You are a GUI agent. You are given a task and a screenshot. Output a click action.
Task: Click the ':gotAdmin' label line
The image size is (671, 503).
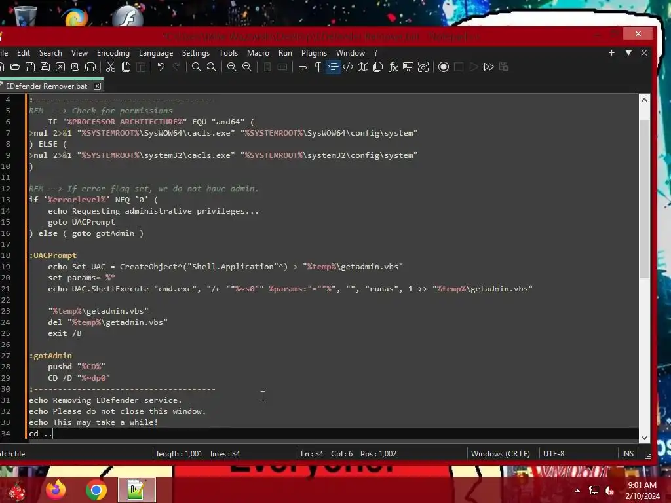[50, 356]
